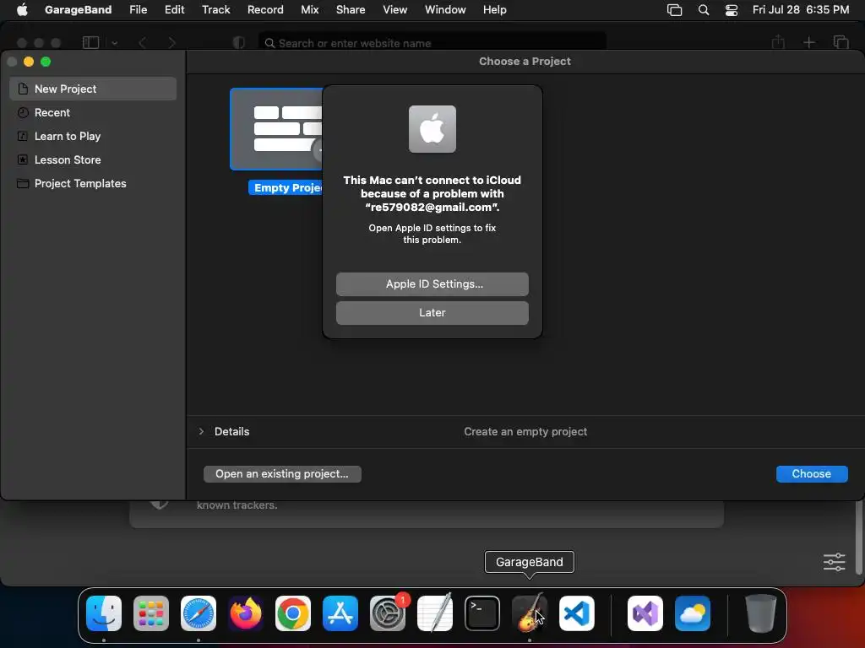Image resolution: width=865 pixels, height=648 pixels.
Task: Open the Share menu
Action: click(351, 10)
